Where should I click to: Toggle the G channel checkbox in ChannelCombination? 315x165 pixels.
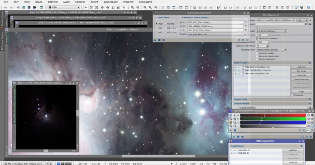[x=181, y=26]
